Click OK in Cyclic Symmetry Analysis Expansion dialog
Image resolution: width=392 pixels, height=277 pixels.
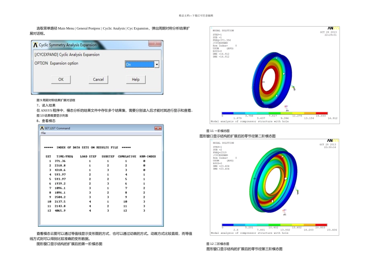61,80
